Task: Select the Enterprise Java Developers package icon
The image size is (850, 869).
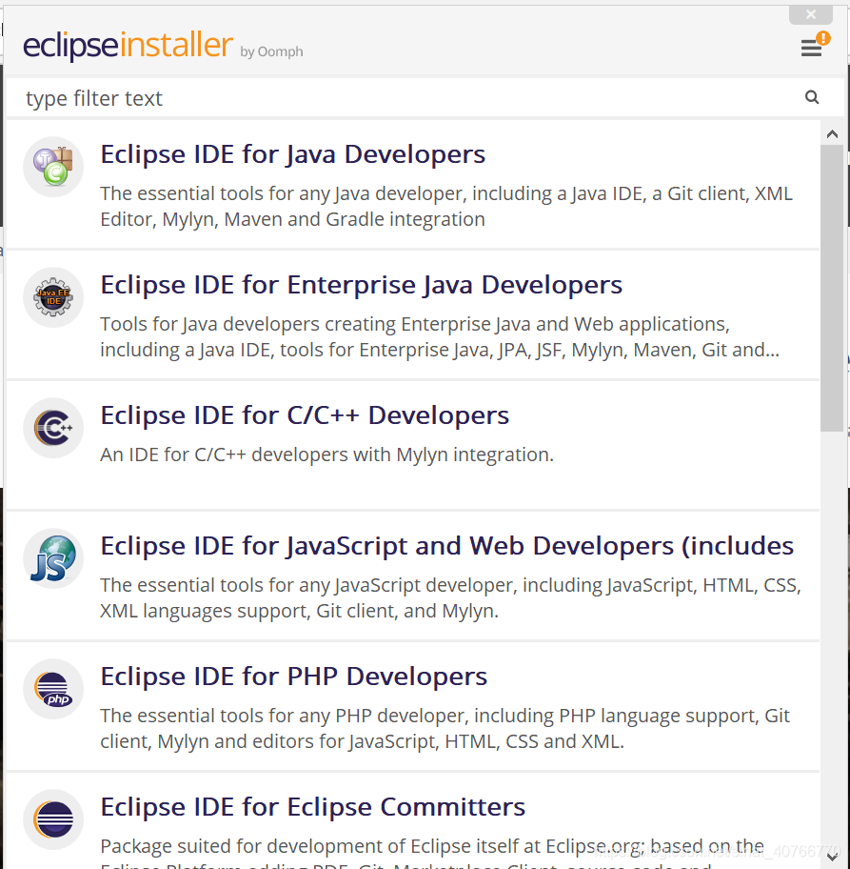Action: [x=52, y=296]
